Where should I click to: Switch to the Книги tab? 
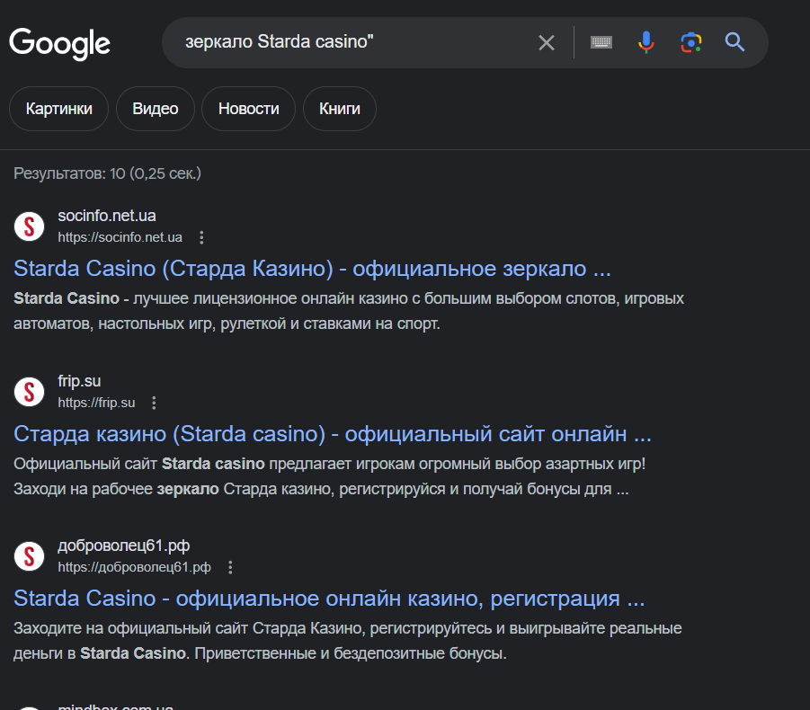pos(340,109)
